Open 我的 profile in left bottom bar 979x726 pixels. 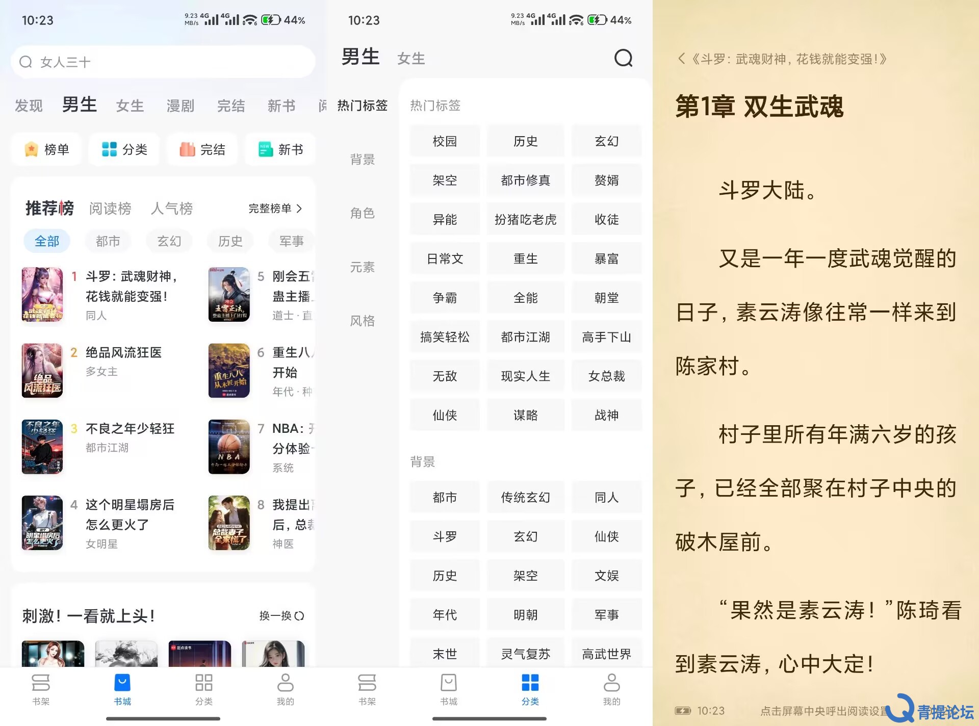[285, 689]
